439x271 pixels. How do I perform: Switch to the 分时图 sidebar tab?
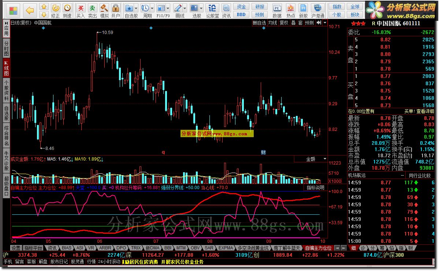7,48
